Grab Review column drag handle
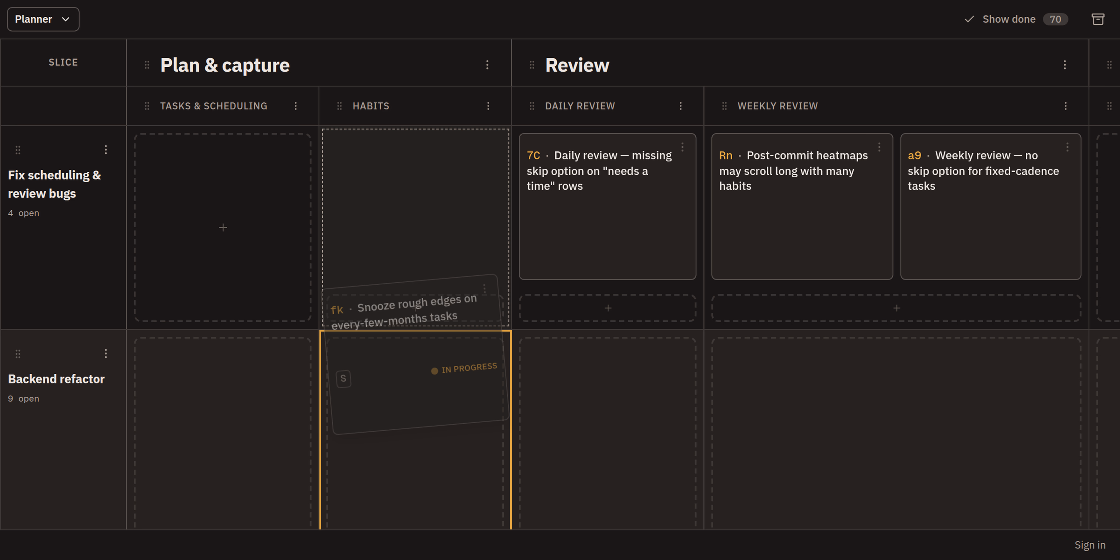 coord(532,65)
